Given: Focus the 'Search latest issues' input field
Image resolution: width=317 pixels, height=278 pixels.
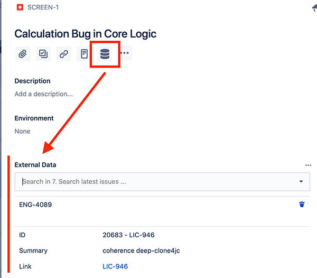Looking at the screenshot, I should (x=153, y=182).
